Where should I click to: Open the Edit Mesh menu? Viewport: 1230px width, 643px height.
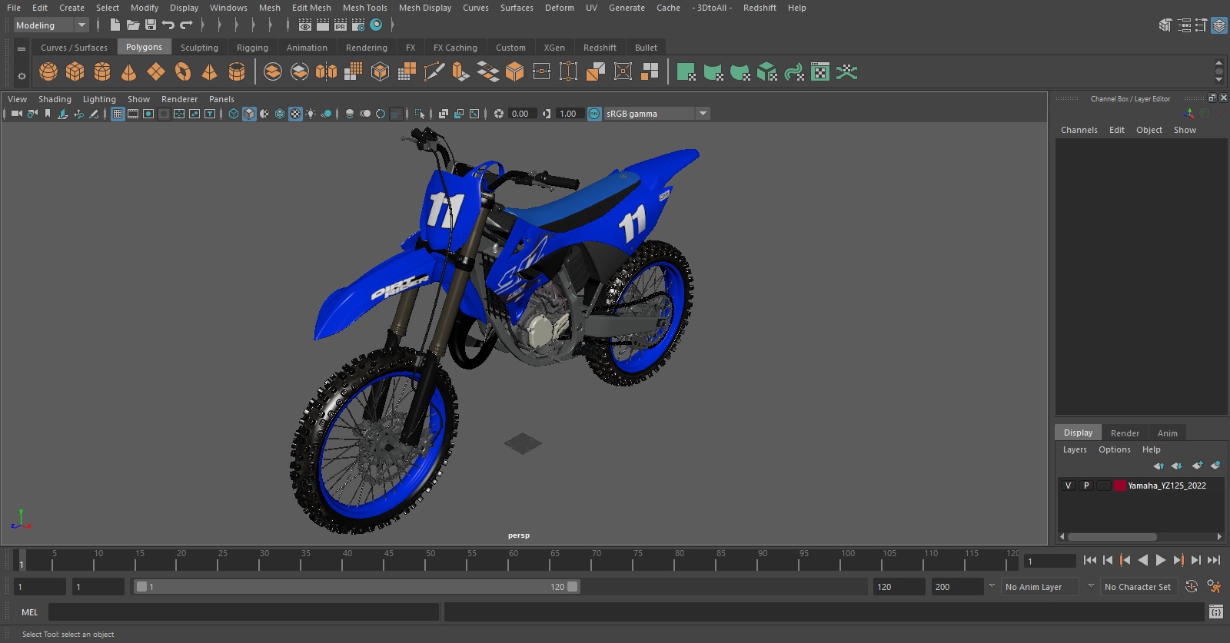click(x=311, y=8)
